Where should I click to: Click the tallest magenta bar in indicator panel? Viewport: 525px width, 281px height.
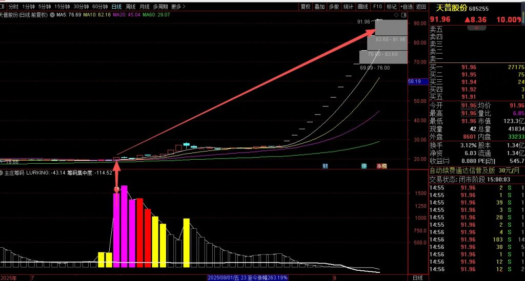coord(124,226)
